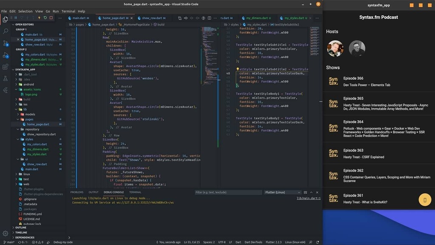Click the lib/main.dart:1 console link
This screenshot has height=245, width=435.
click(x=308, y=198)
